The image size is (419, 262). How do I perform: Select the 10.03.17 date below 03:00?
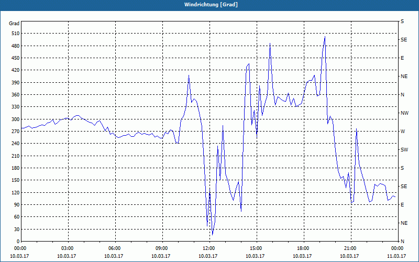[x=67, y=256]
